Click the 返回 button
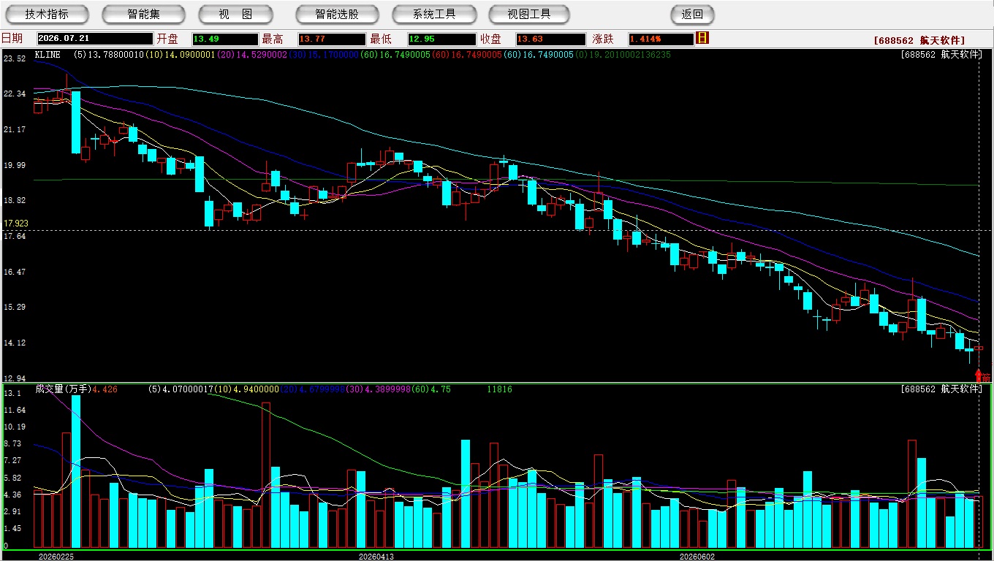994x561 pixels. (x=692, y=14)
